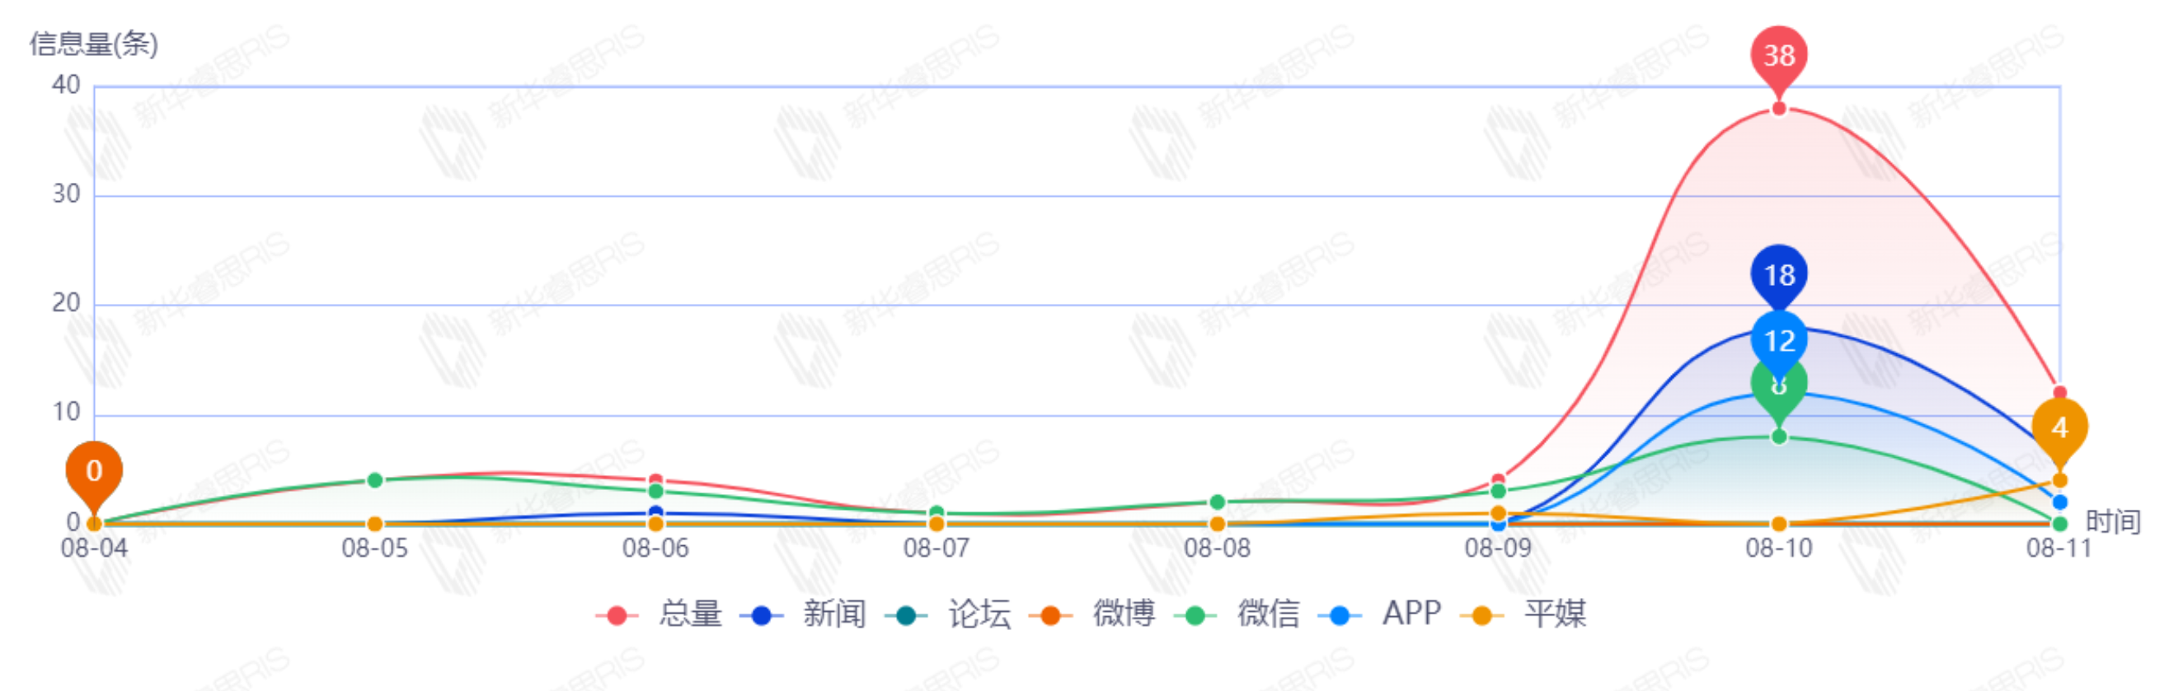The width and height of the screenshot is (2183, 691).
Task: Click the yellow pin marker labeled 4
Action: pyautogui.click(x=2059, y=428)
